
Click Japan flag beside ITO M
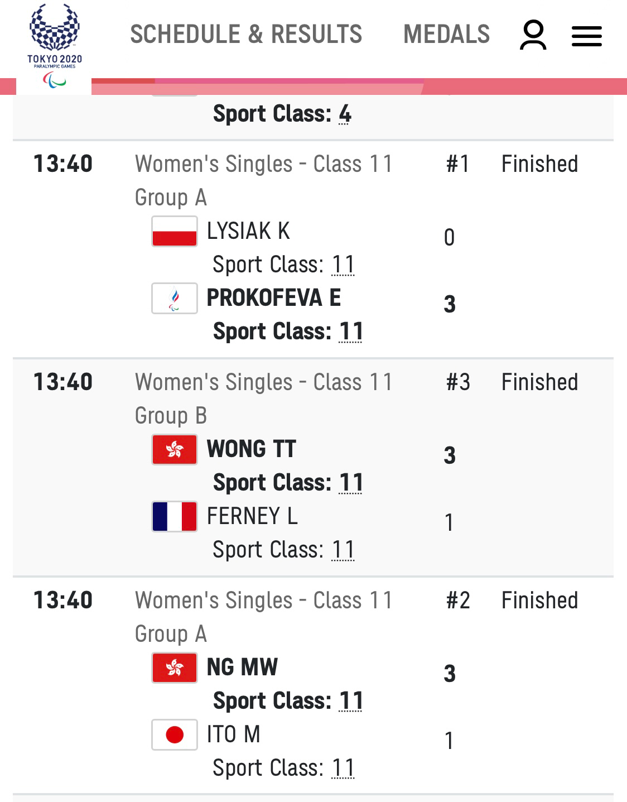pos(175,734)
